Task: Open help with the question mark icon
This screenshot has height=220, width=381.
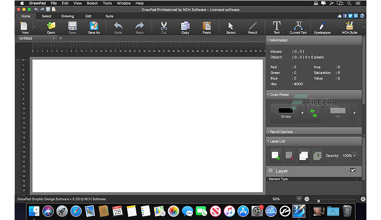Action: [x=362, y=16]
